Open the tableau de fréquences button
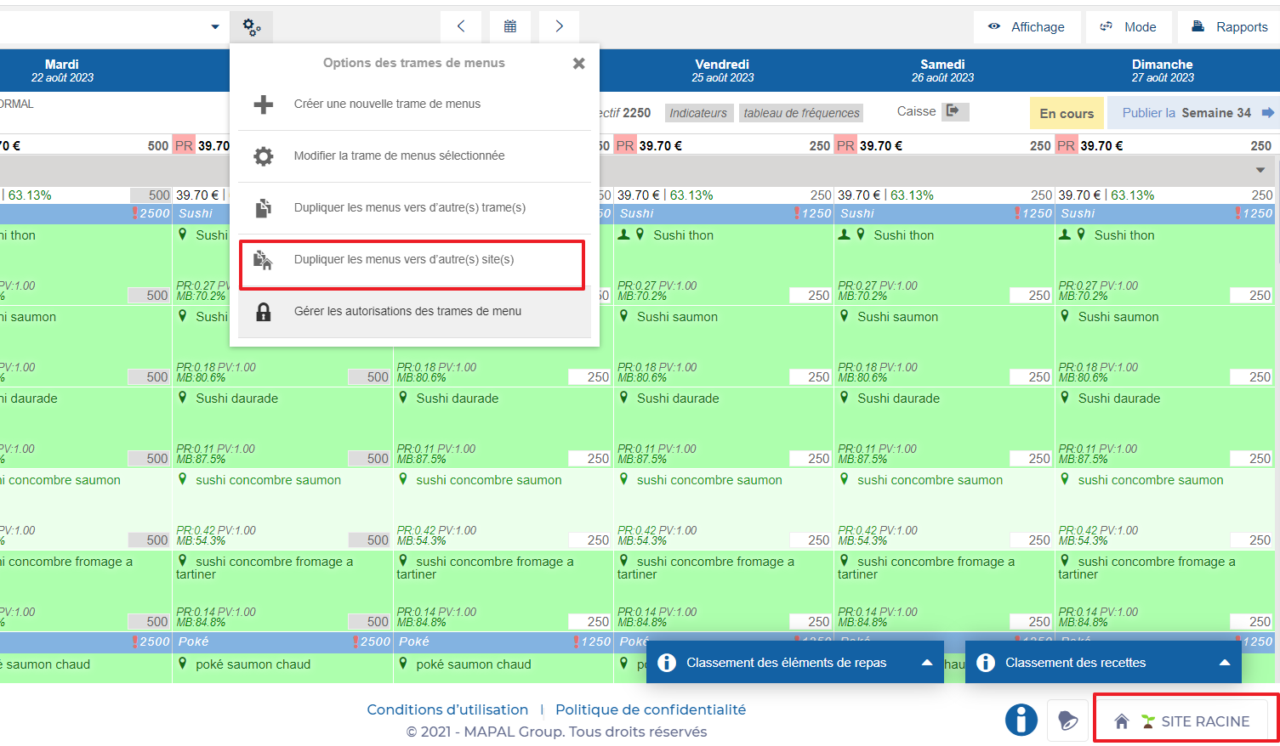This screenshot has width=1280, height=746. tap(801, 113)
